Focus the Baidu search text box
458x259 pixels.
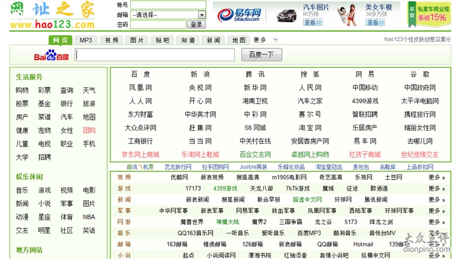pos(155,55)
